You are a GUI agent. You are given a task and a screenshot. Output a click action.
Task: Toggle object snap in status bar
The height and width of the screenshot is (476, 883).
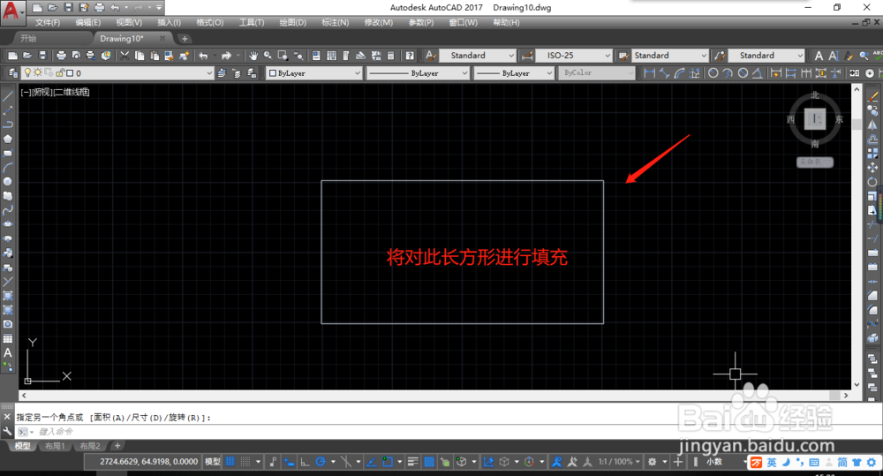click(388, 461)
